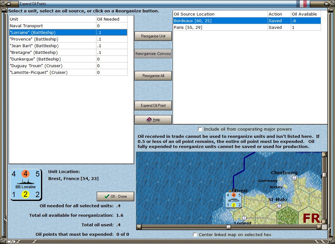Click the Expend Oil Point button

(153, 106)
